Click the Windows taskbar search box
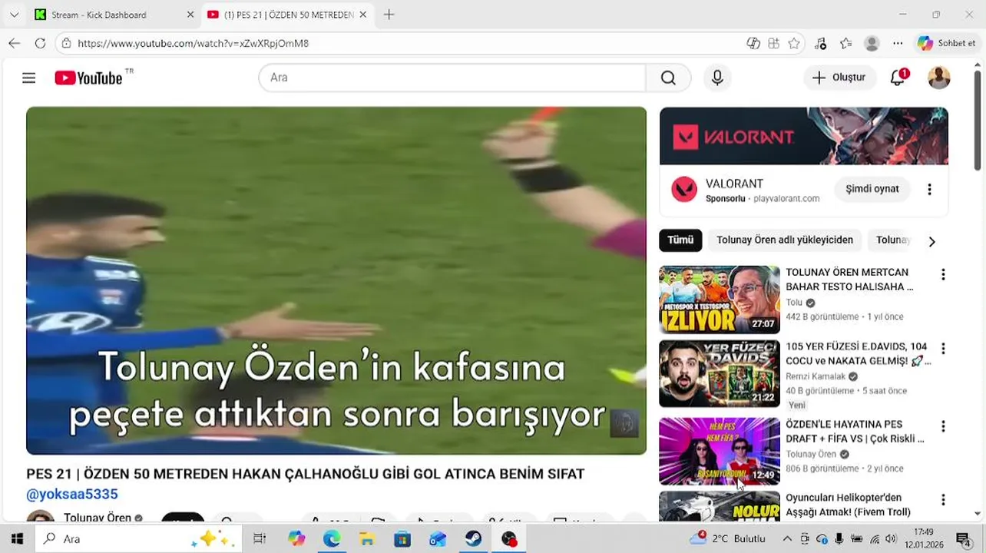The image size is (986, 553). pos(138,539)
